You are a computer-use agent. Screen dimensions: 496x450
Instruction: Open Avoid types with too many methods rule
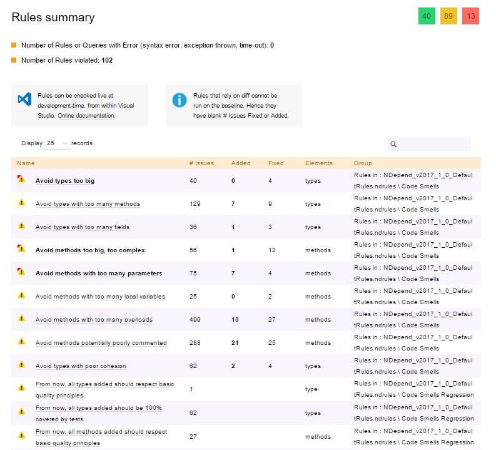(88, 204)
